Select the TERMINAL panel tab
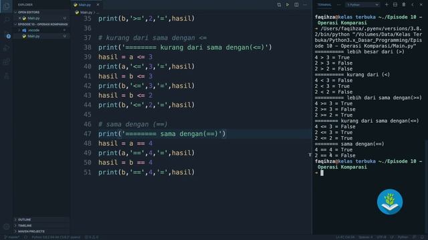Image resolution: width=428 pixels, height=240 pixels. click(x=324, y=5)
